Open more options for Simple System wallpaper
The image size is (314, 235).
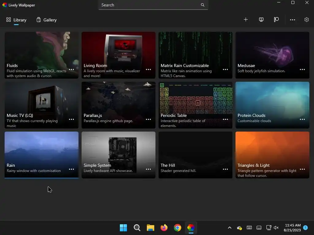tap(148, 169)
